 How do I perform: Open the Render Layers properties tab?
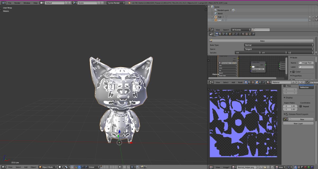pyautogui.click(x=220, y=34)
